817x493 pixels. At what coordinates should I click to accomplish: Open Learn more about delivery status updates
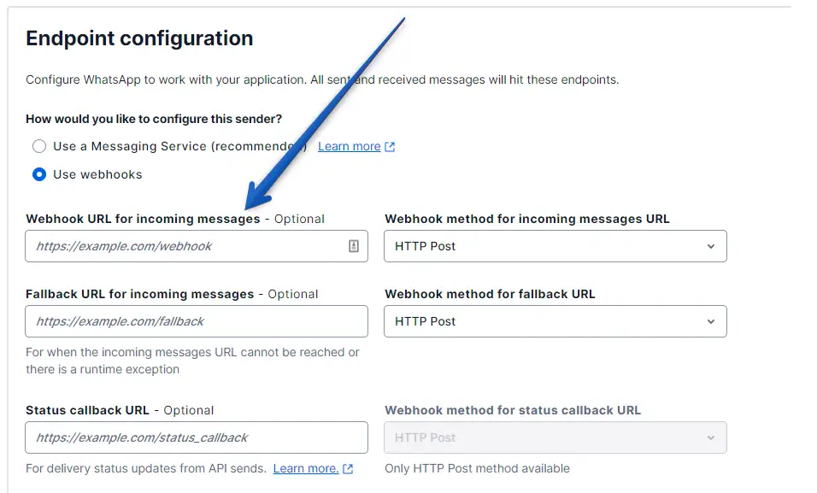pos(306,468)
